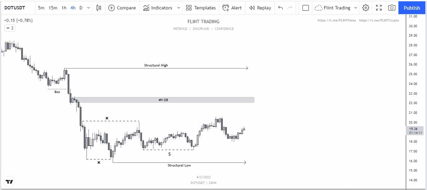Create a new Alert
The height and width of the screenshot is (190, 427).
point(232,8)
